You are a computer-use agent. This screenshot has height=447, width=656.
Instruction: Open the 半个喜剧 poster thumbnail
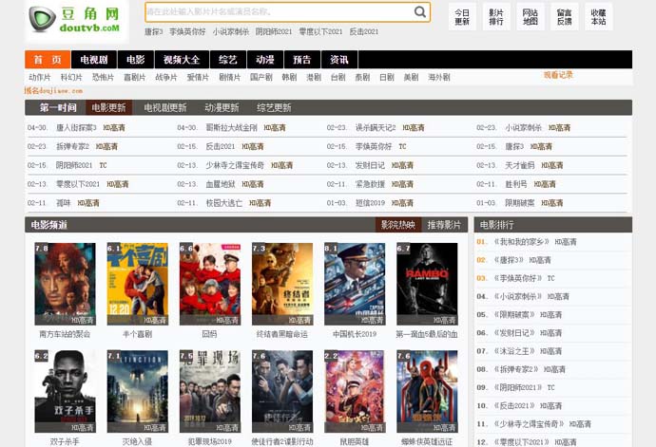tap(137, 284)
